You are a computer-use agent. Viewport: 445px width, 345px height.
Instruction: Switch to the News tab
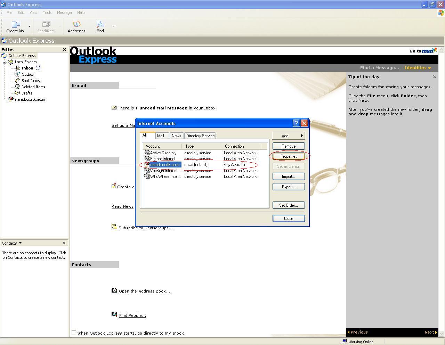coord(176,136)
